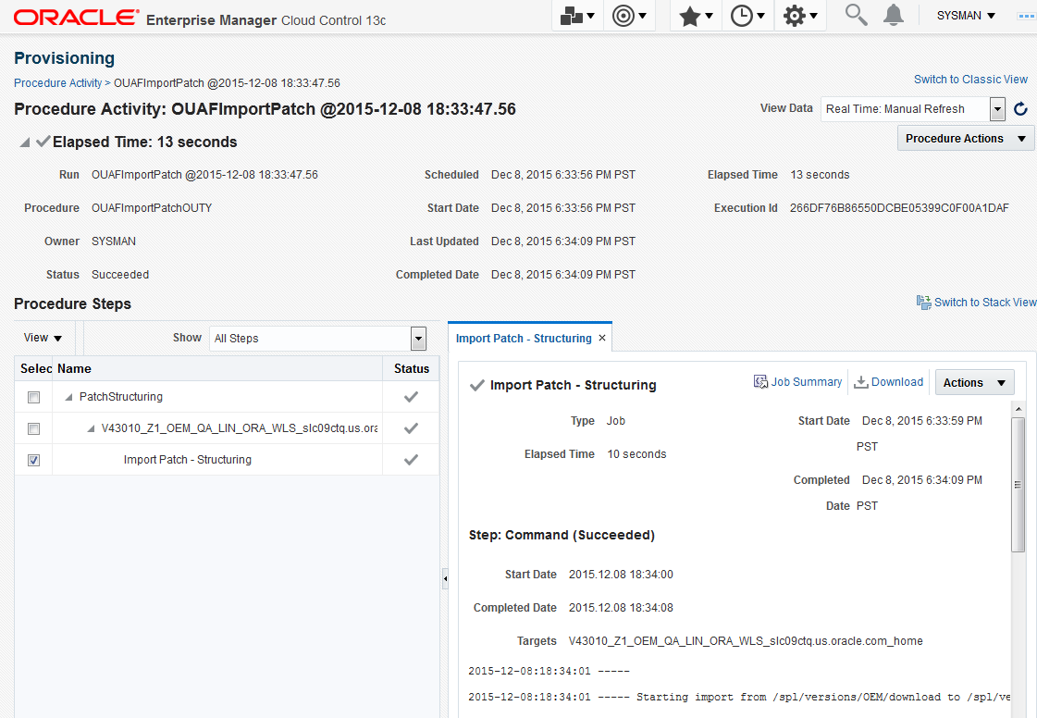The height and width of the screenshot is (718, 1037).
Task: Open the View menu in Procedure Steps
Action: click(43, 338)
